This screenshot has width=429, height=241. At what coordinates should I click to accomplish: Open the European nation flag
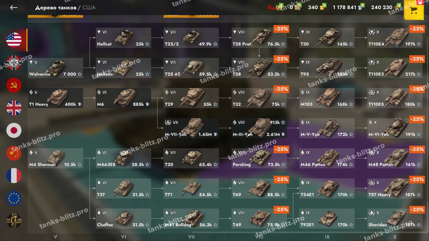click(14, 198)
